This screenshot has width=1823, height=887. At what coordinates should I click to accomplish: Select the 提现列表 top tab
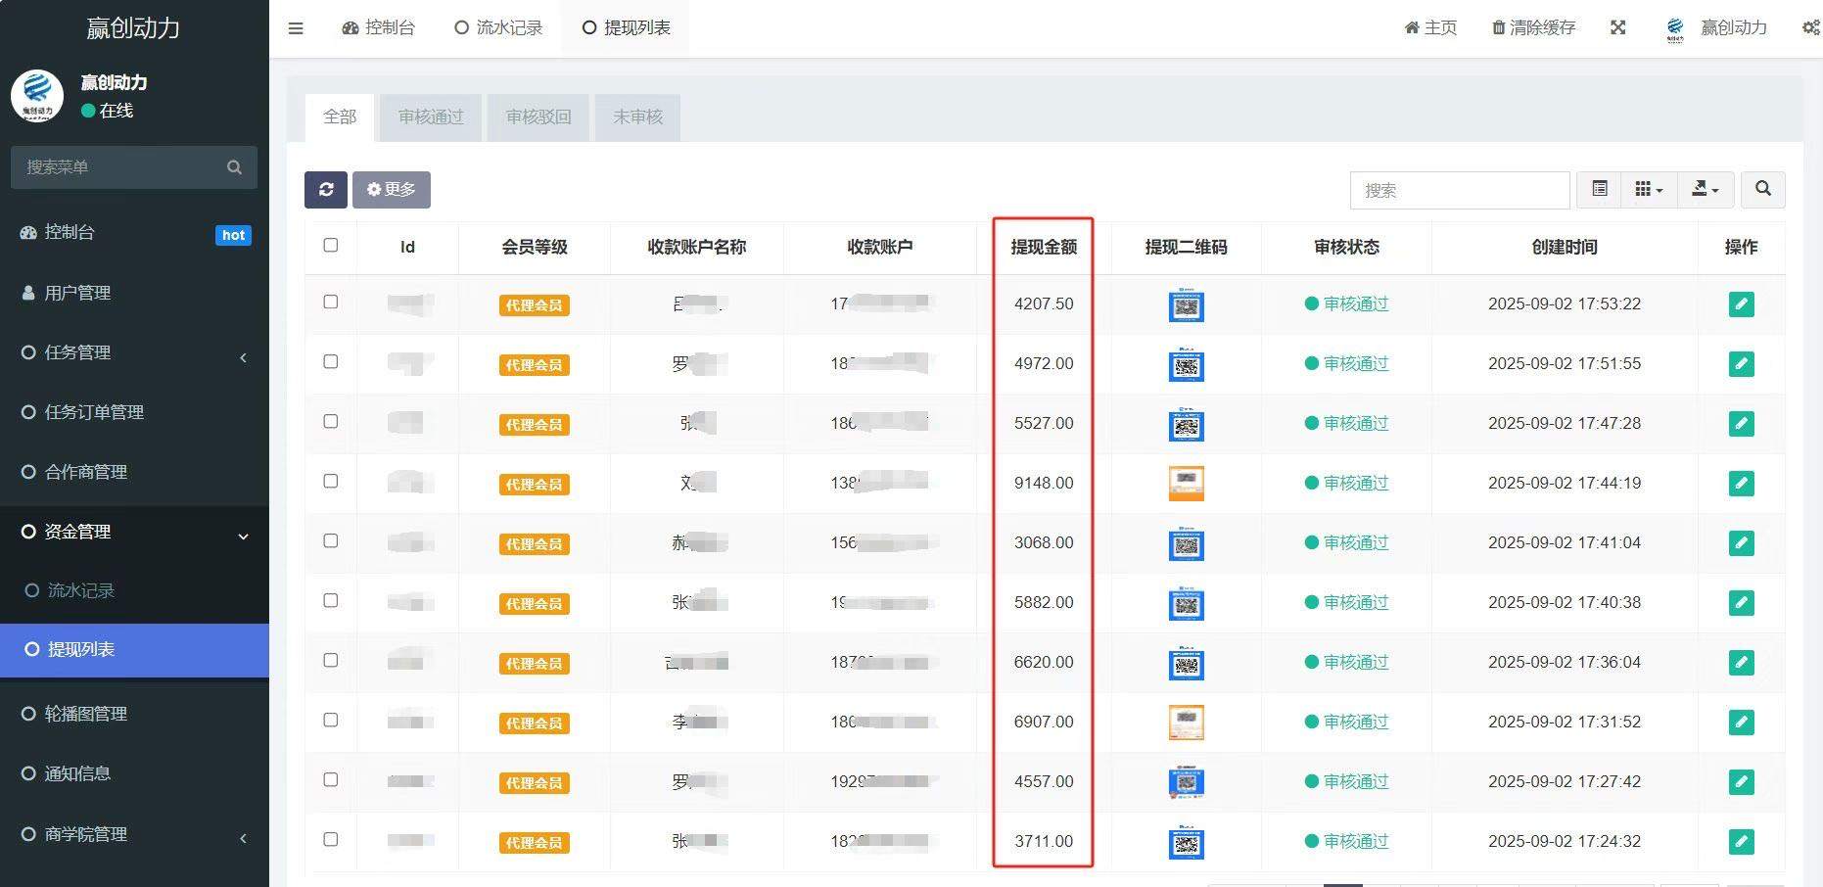point(626,27)
